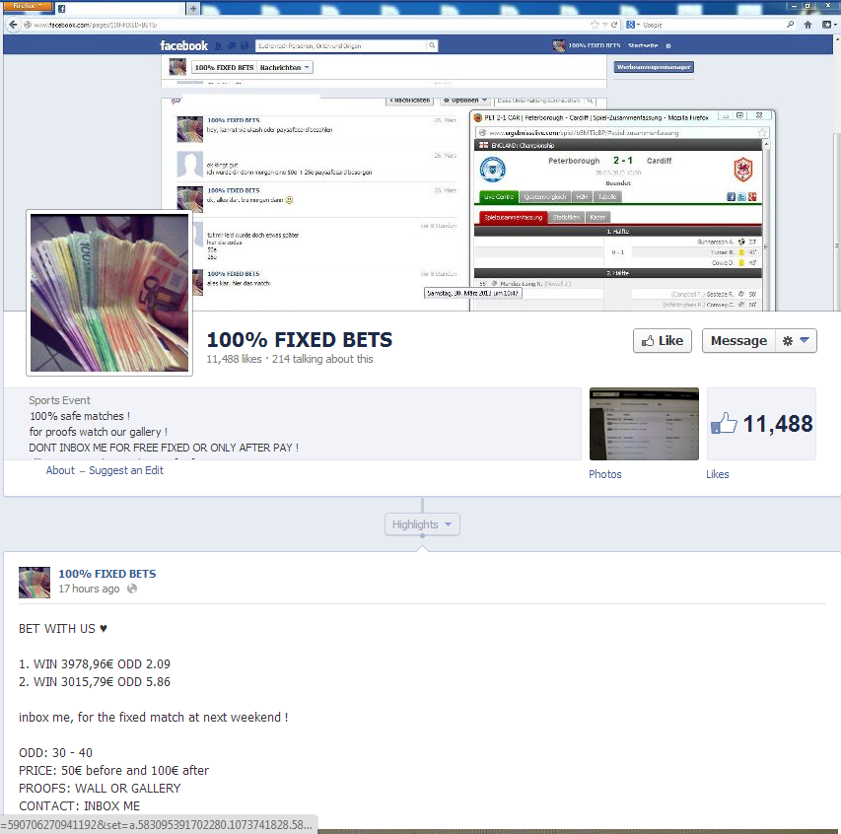Click the post author's money avatar
This screenshot has height=834, width=841.
(x=35, y=583)
